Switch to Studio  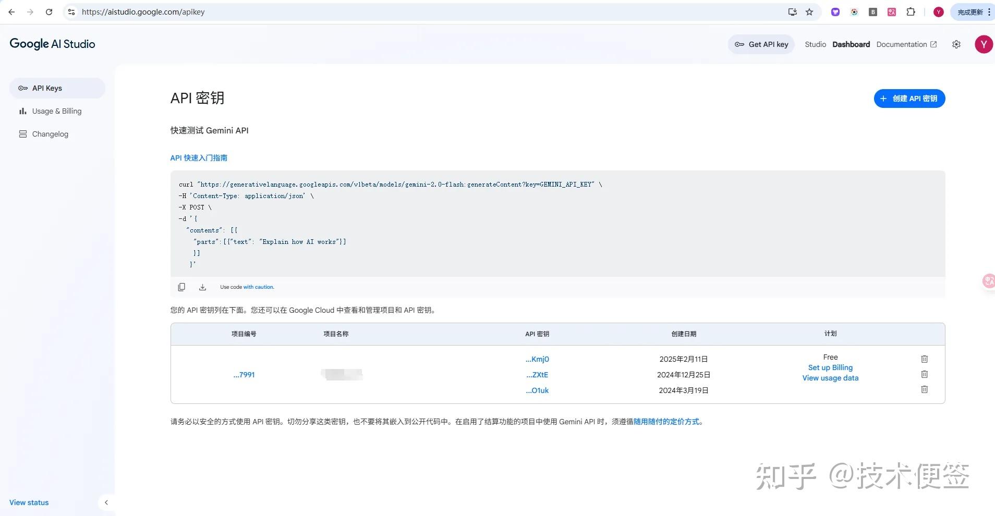coord(815,44)
